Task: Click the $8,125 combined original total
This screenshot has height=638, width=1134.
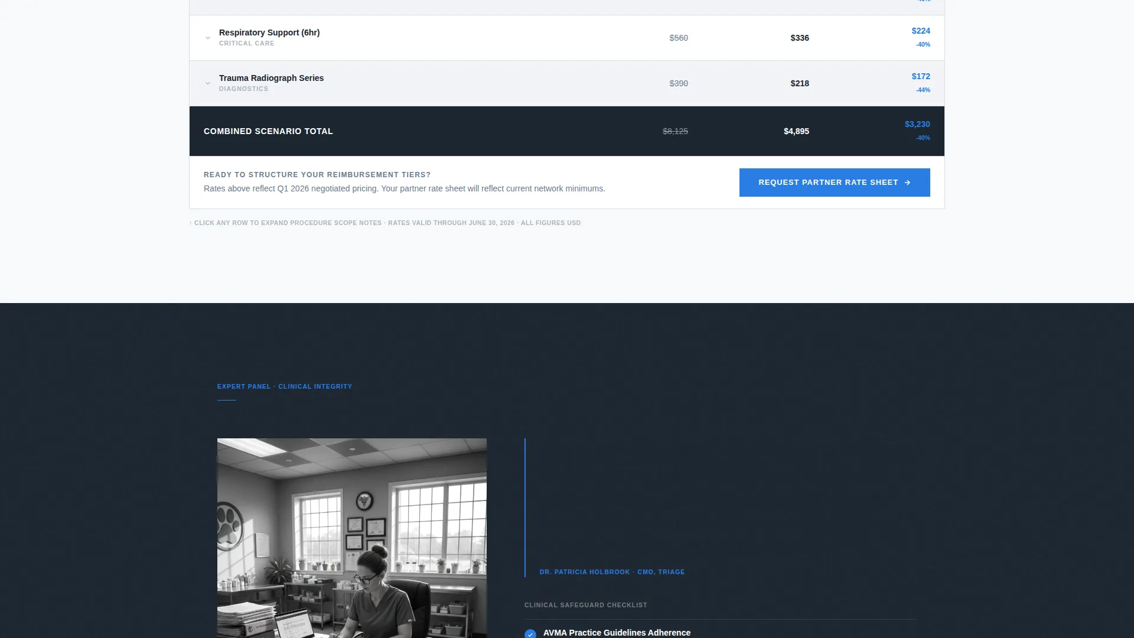Action: click(x=675, y=131)
